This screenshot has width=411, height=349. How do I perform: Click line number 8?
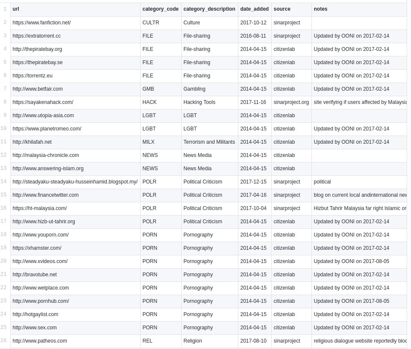5,101
